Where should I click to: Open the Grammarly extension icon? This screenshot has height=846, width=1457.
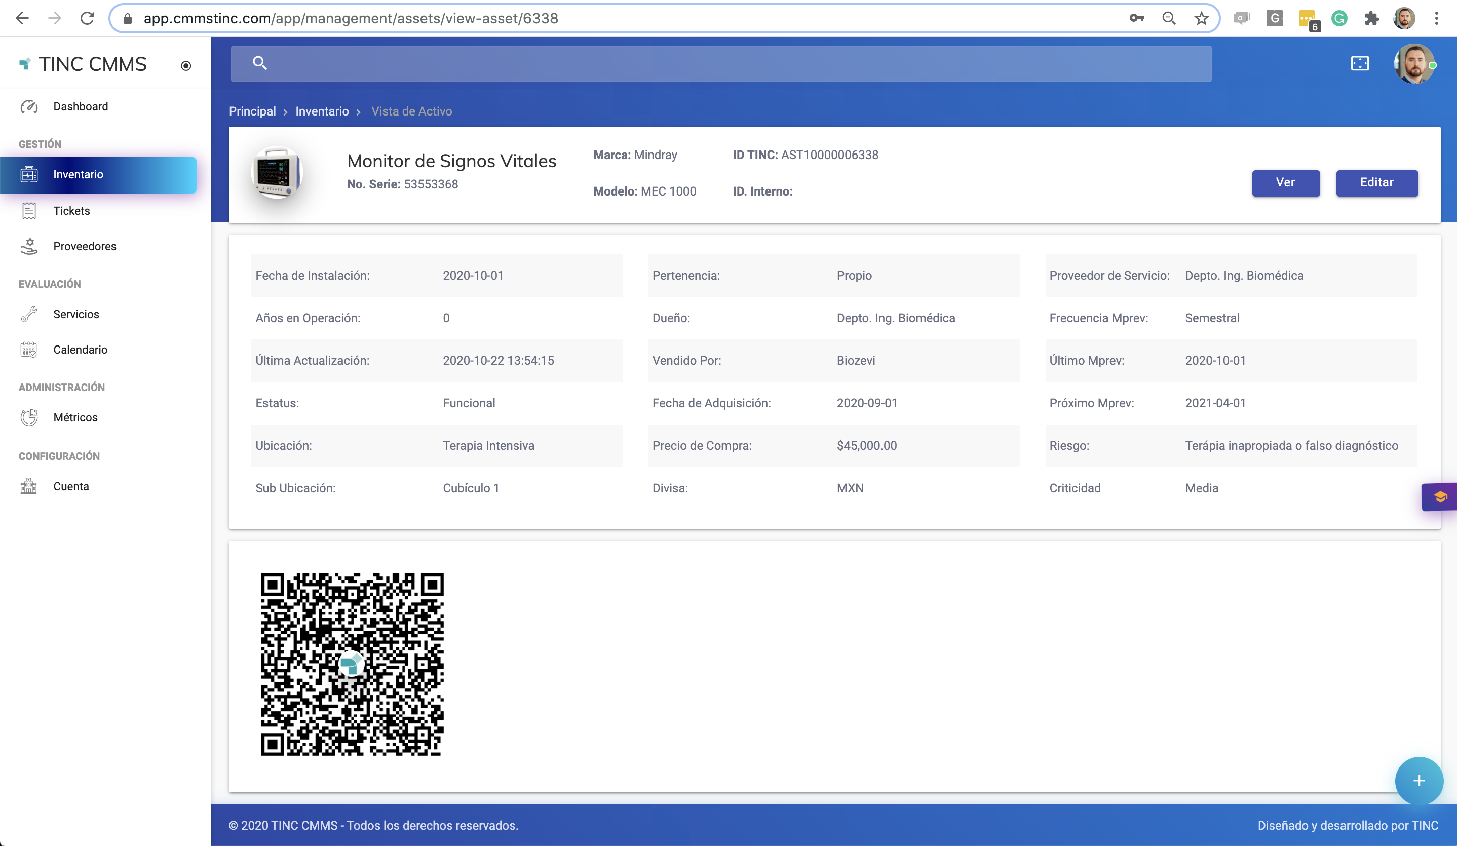1339,19
